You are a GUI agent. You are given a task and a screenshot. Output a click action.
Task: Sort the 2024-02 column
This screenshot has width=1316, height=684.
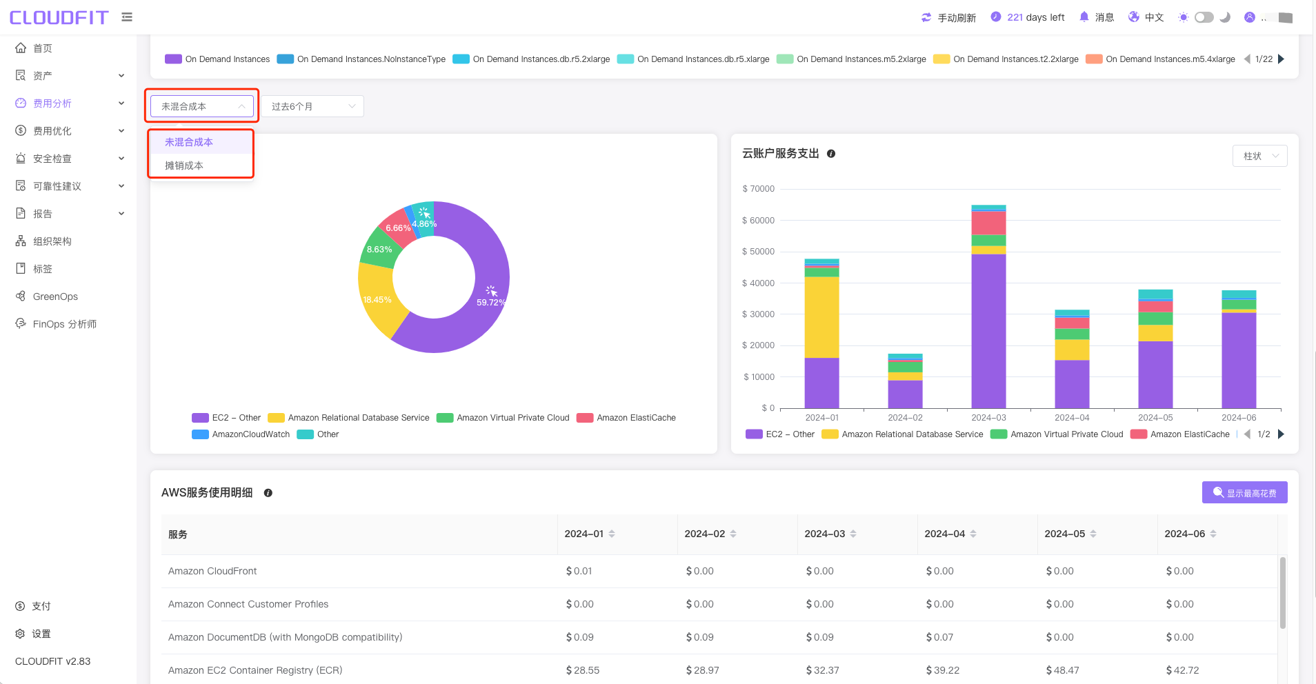733,534
